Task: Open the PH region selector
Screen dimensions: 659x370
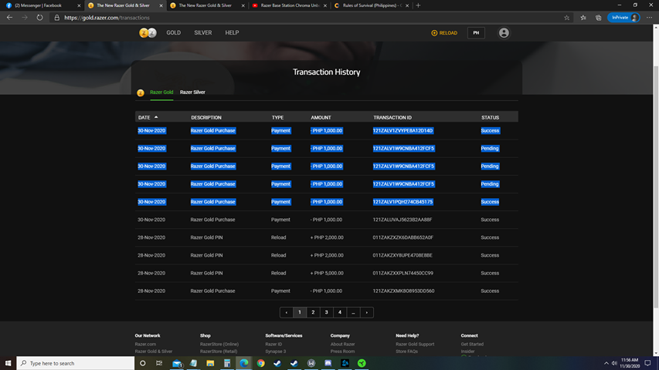Action: coord(476,32)
